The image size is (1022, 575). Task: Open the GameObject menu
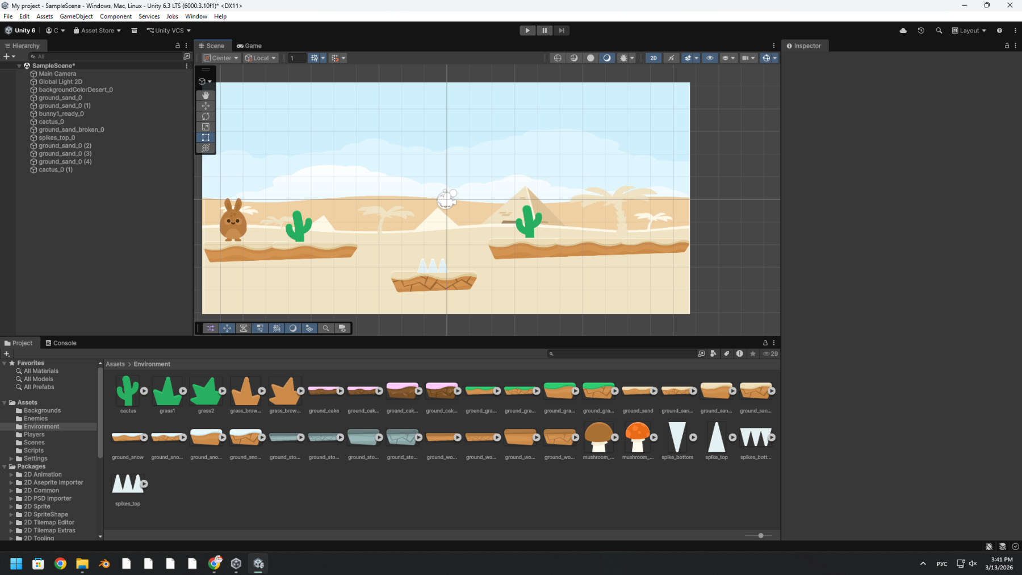76,16
